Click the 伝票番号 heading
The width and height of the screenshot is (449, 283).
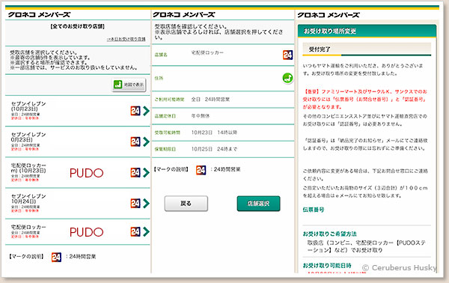314,210
